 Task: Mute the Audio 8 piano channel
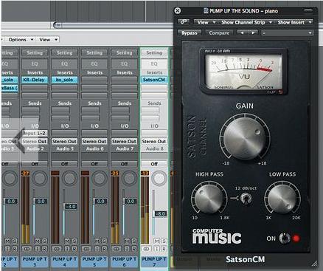156,241
